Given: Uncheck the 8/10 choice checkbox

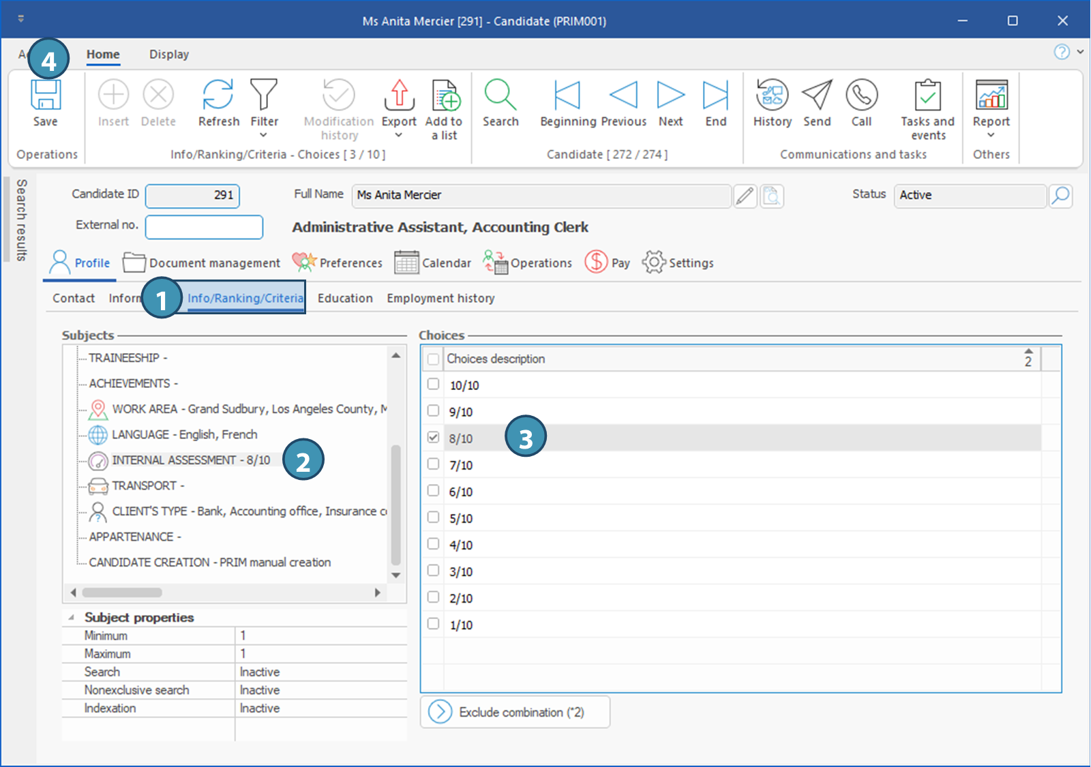Looking at the screenshot, I should pyautogui.click(x=433, y=438).
